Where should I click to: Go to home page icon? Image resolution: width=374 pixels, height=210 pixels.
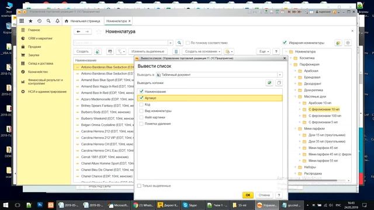tap(67, 21)
